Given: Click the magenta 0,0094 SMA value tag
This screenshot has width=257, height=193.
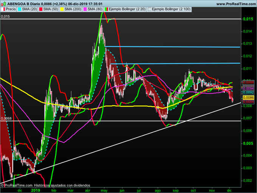Looking at the screenshot, I should click(248, 89).
